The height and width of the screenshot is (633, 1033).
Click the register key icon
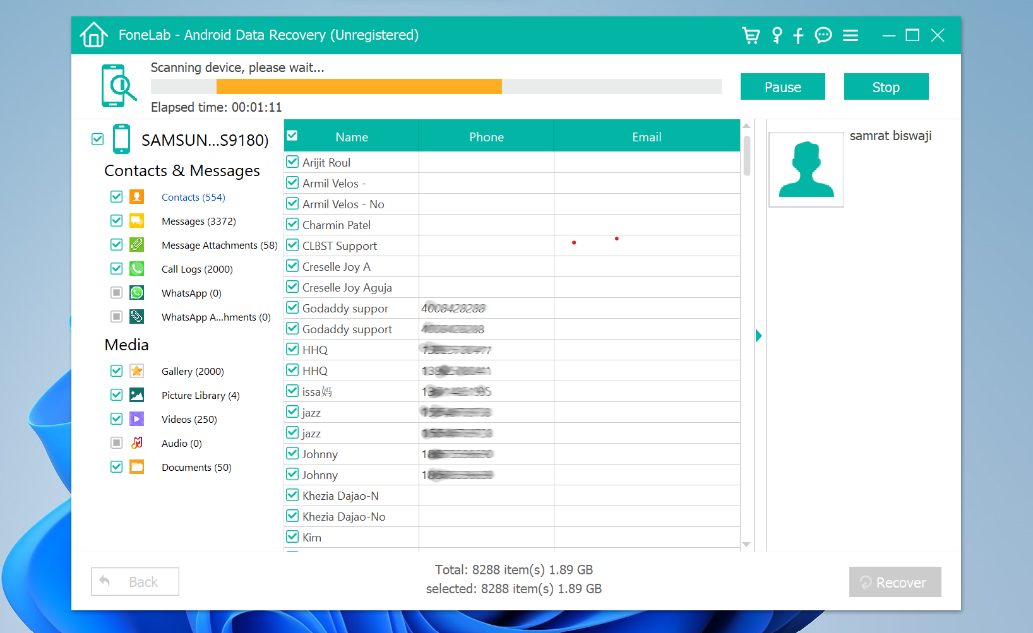click(777, 35)
